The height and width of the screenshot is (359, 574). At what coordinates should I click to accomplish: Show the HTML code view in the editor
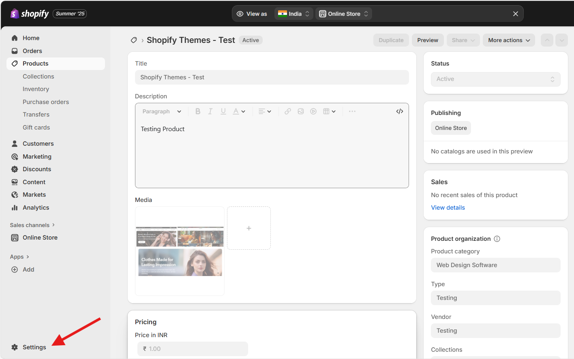(x=400, y=111)
